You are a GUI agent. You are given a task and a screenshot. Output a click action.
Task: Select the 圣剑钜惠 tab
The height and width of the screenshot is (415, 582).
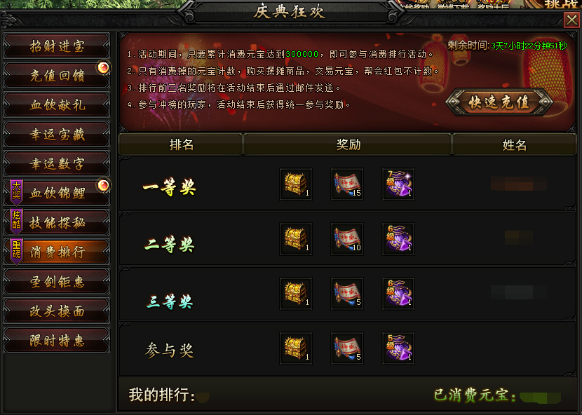tap(57, 281)
